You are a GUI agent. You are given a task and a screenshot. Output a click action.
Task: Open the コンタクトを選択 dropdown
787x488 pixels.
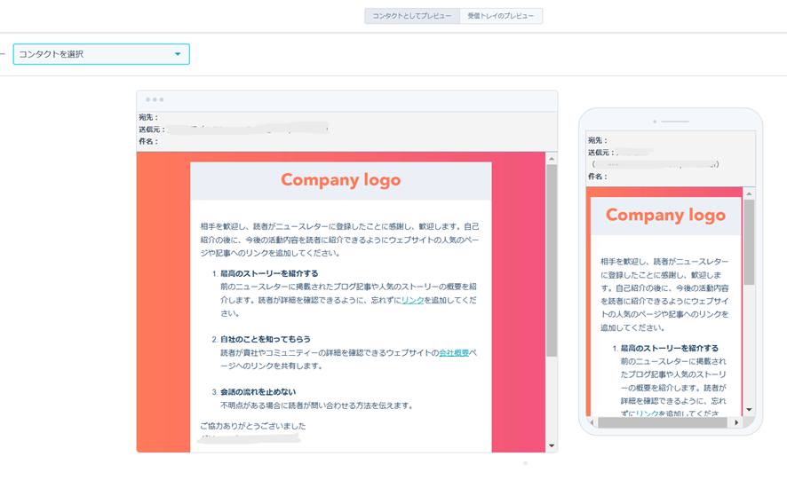101,54
